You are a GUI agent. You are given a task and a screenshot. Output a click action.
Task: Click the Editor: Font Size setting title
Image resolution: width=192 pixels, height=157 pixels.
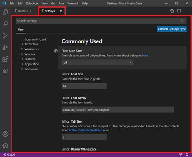pyautogui.click(x=72, y=74)
